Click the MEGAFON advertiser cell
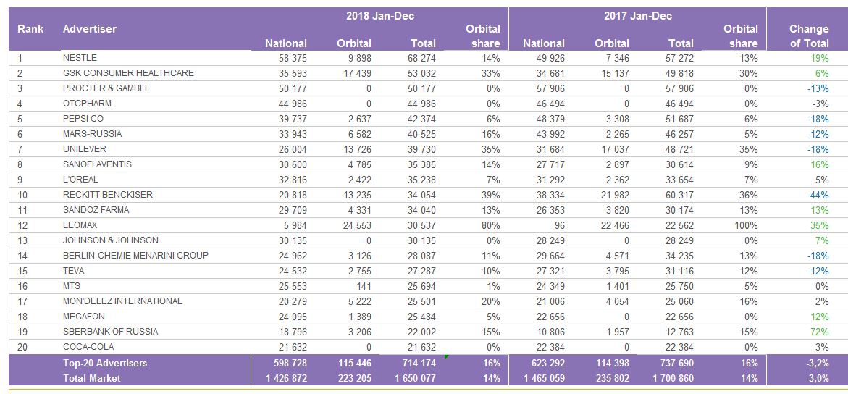Screen dimensions: 848x394 [83, 317]
